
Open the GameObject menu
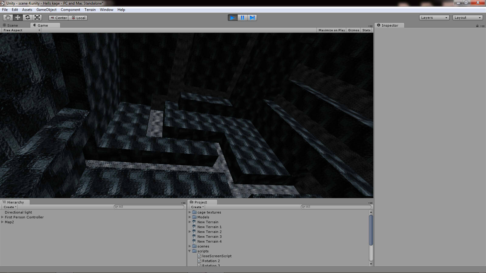[46, 10]
